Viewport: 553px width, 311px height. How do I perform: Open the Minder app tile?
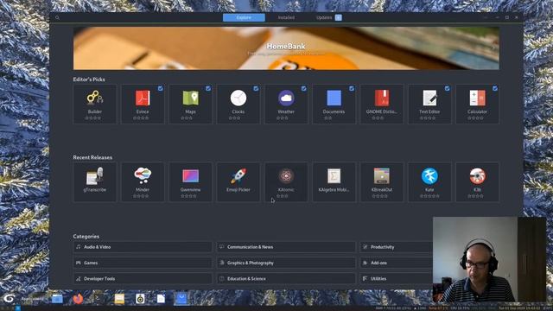coord(143,182)
